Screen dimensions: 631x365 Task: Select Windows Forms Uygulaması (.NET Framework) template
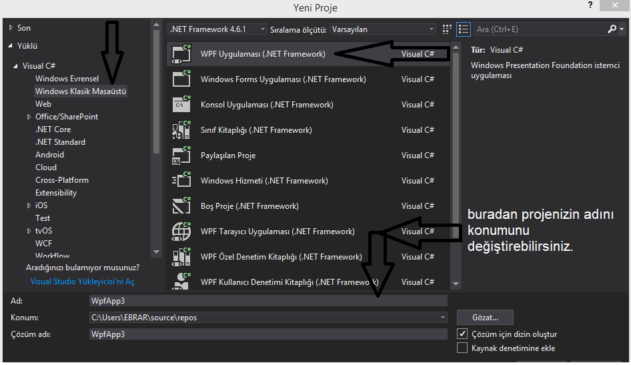tap(308, 79)
